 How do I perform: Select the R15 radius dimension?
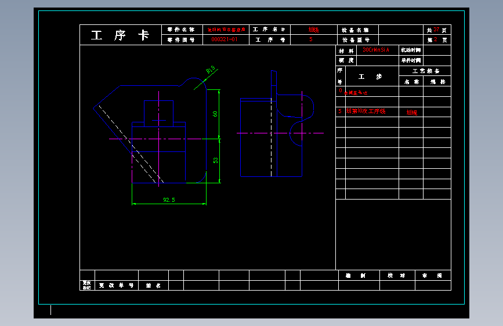click(x=211, y=70)
